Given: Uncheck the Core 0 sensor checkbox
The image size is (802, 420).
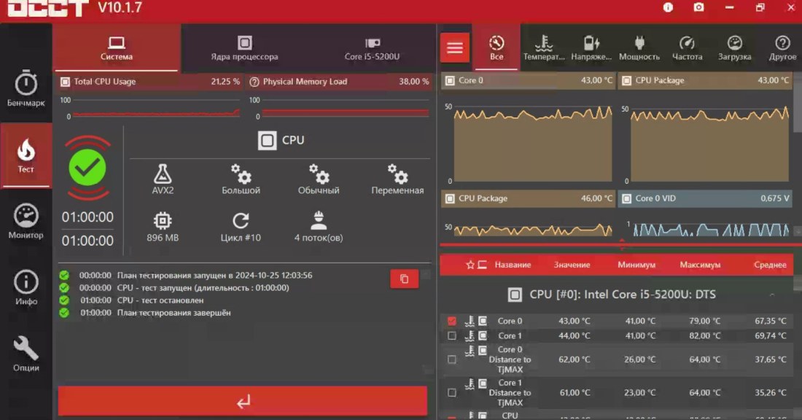Looking at the screenshot, I should 452,321.
